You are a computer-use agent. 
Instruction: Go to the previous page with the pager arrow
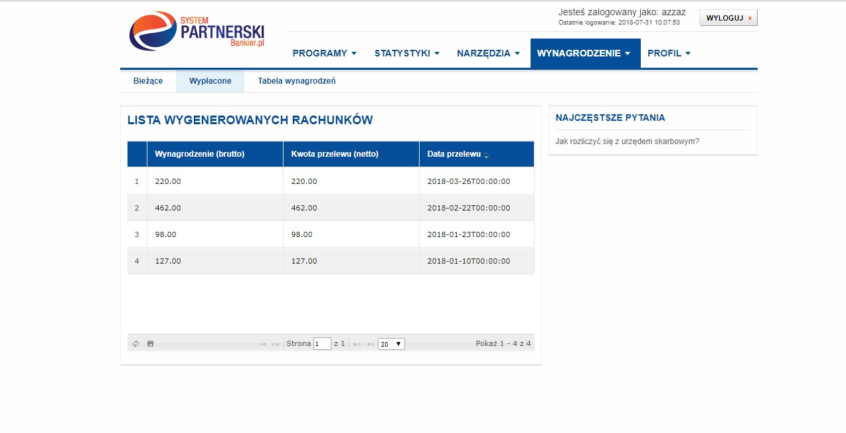275,344
